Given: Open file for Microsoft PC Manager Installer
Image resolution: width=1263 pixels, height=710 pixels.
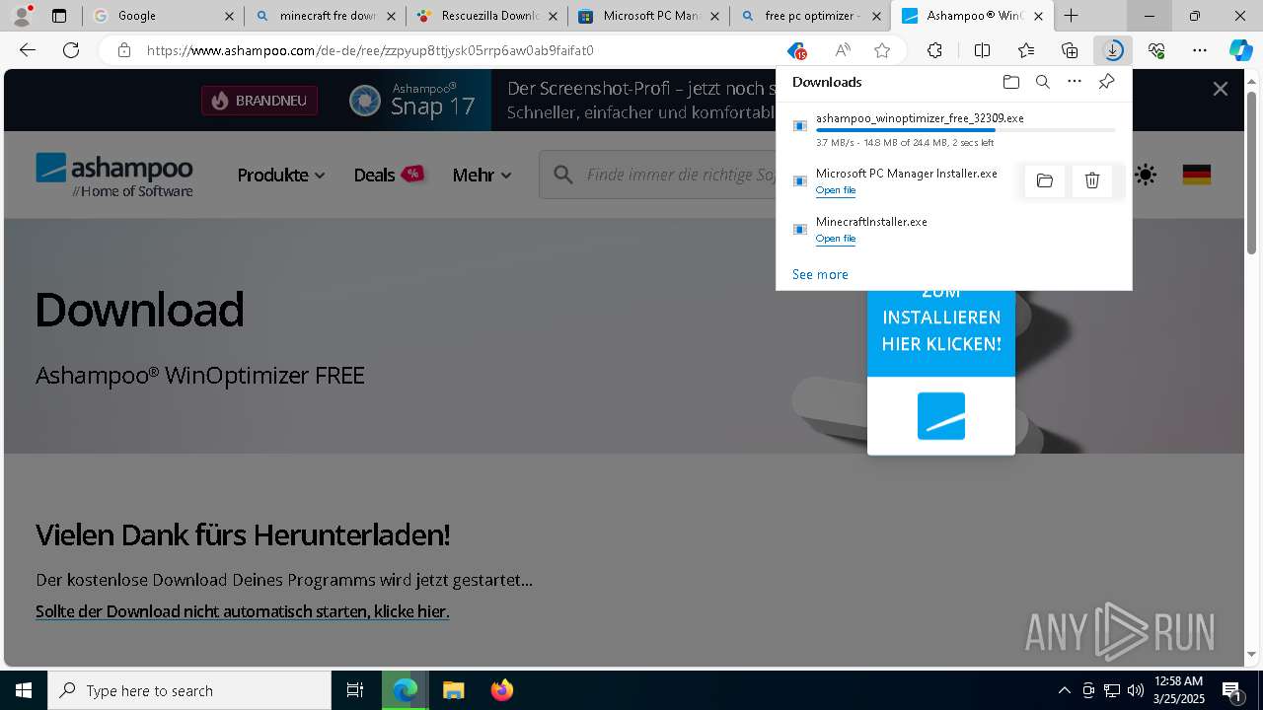Looking at the screenshot, I should coord(836,190).
